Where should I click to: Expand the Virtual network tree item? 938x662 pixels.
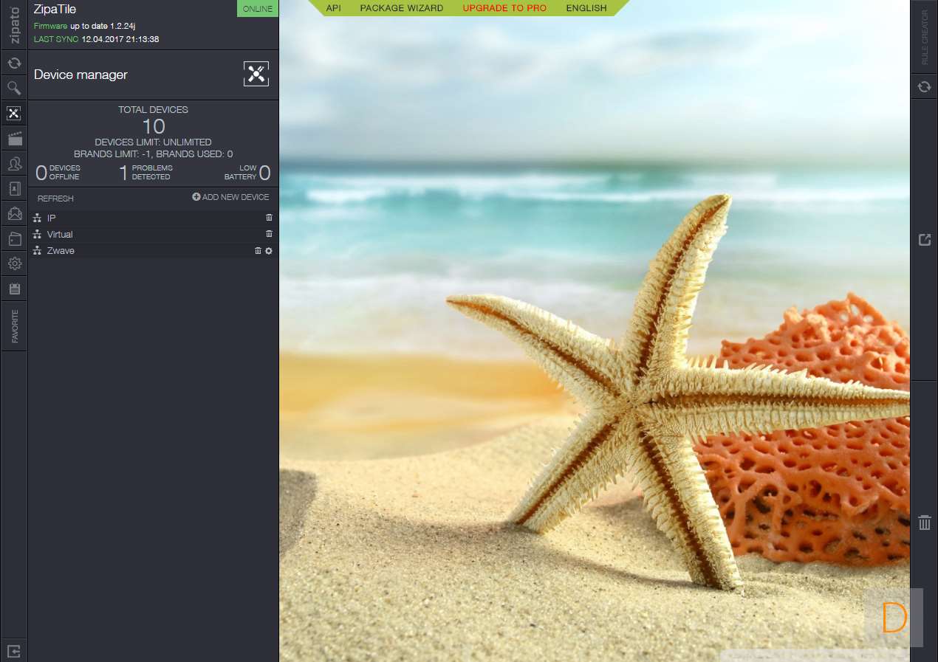[x=59, y=235]
